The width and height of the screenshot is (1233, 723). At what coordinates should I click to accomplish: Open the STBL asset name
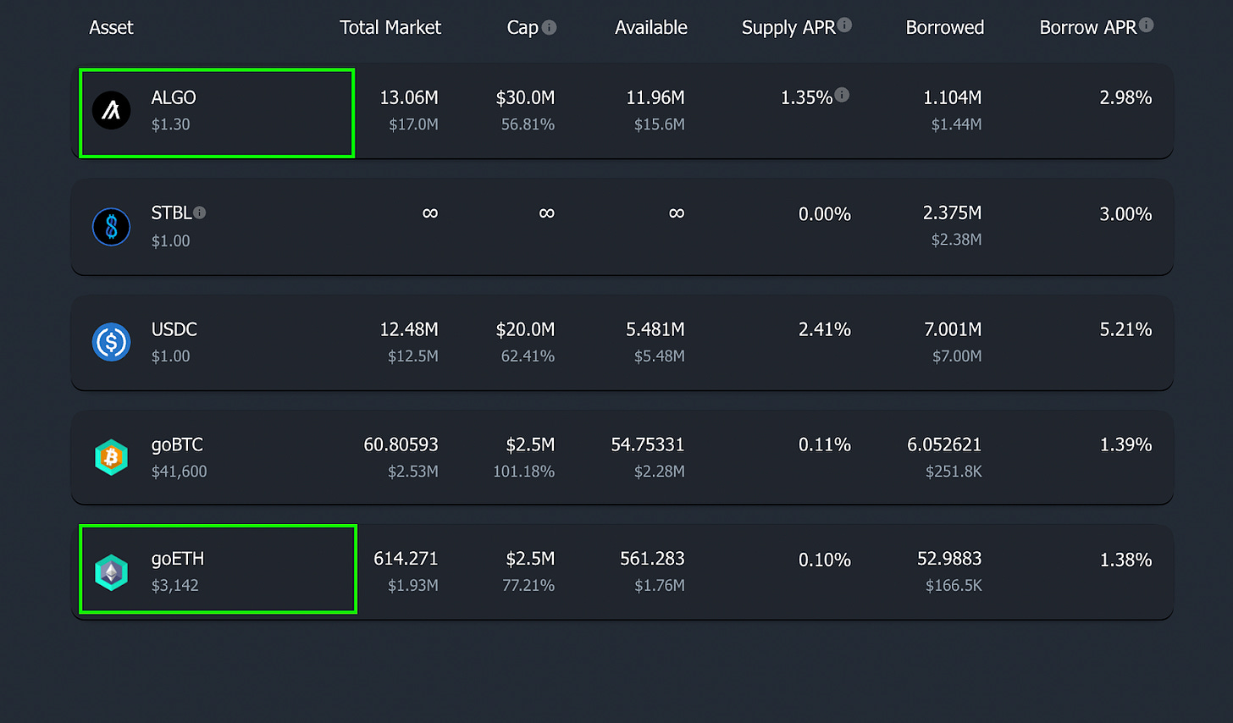pos(171,213)
